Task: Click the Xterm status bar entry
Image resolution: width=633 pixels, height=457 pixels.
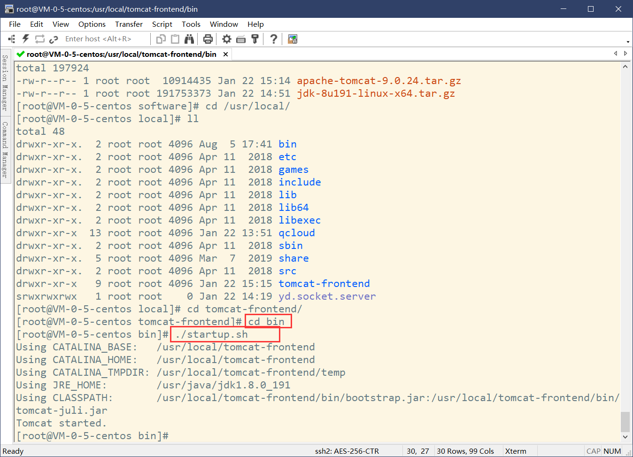Action: coord(516,451)
